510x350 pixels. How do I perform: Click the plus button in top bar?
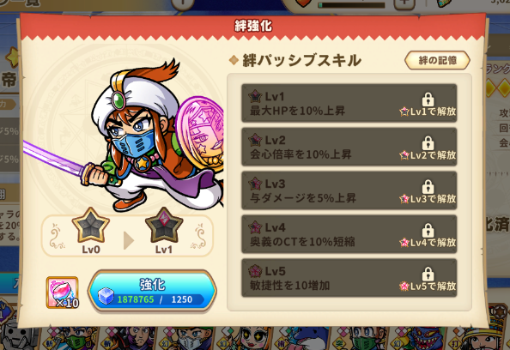click(404, 4)
